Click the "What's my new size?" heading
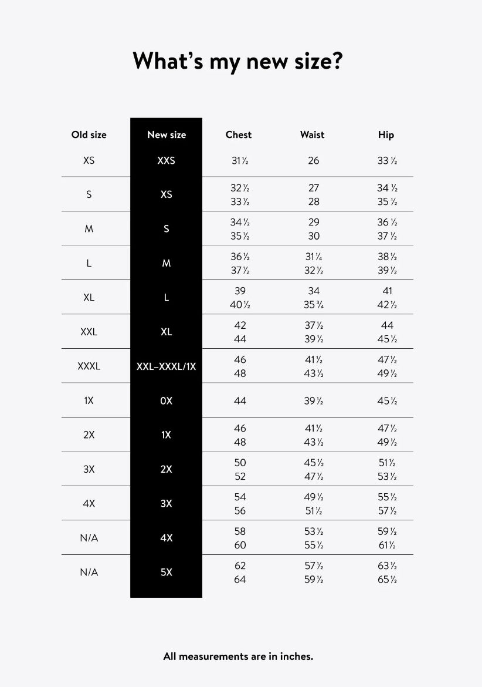The image size is (482, 697). click(x=237, y=60)
